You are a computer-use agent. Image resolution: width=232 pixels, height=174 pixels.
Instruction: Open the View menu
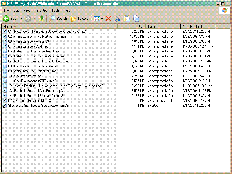pyautogui.click(x=26, y=10)
